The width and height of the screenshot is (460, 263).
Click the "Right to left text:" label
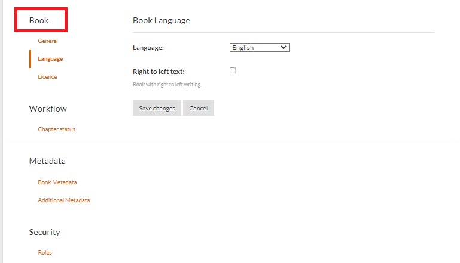point(159,72)
